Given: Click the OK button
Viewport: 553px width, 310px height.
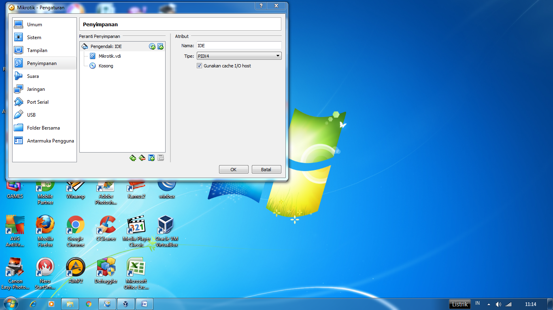Looking at the screenshot, I should (234, 170).
